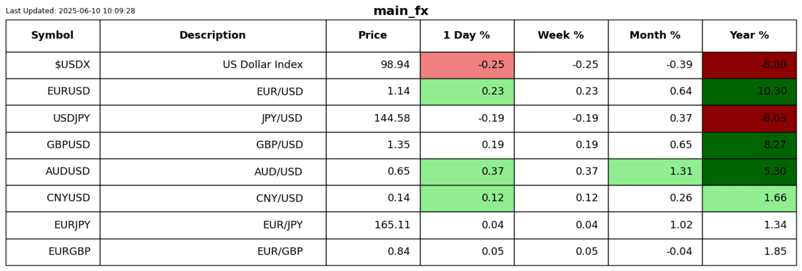Click the 1 Day % column header

tap(467, 35)
